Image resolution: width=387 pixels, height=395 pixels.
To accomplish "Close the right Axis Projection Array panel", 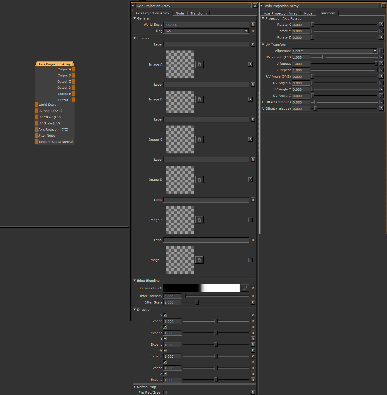I will tap(383, 6).
